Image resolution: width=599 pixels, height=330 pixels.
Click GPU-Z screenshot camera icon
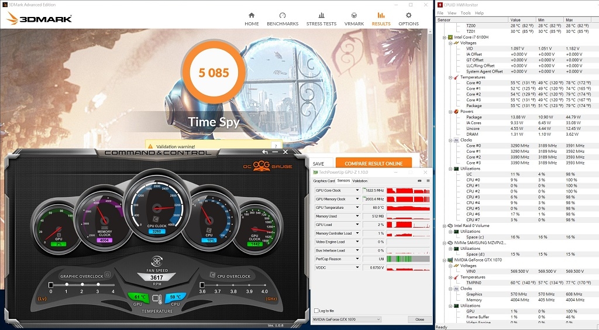[x=419, y=181]
